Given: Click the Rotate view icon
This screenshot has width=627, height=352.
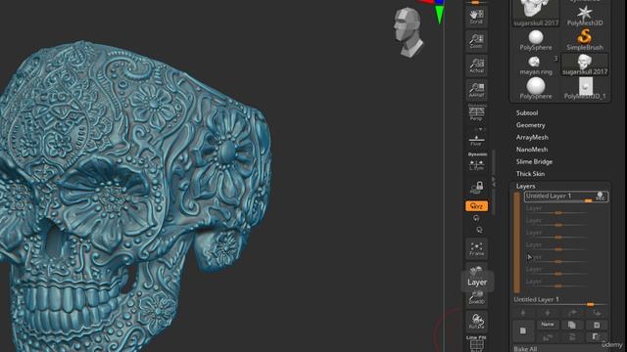Looking at the screenshot, I should point(476,322).
